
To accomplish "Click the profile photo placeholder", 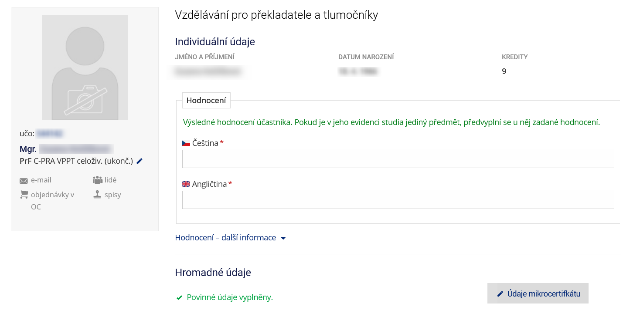I will 85,67.
